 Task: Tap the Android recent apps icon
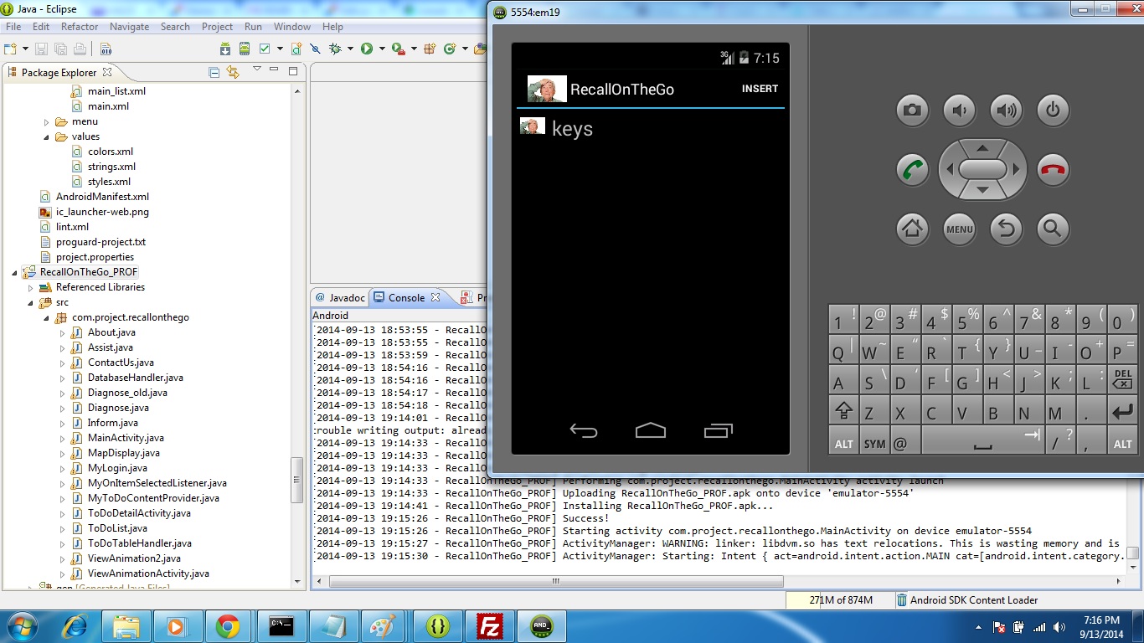(719, 430)
